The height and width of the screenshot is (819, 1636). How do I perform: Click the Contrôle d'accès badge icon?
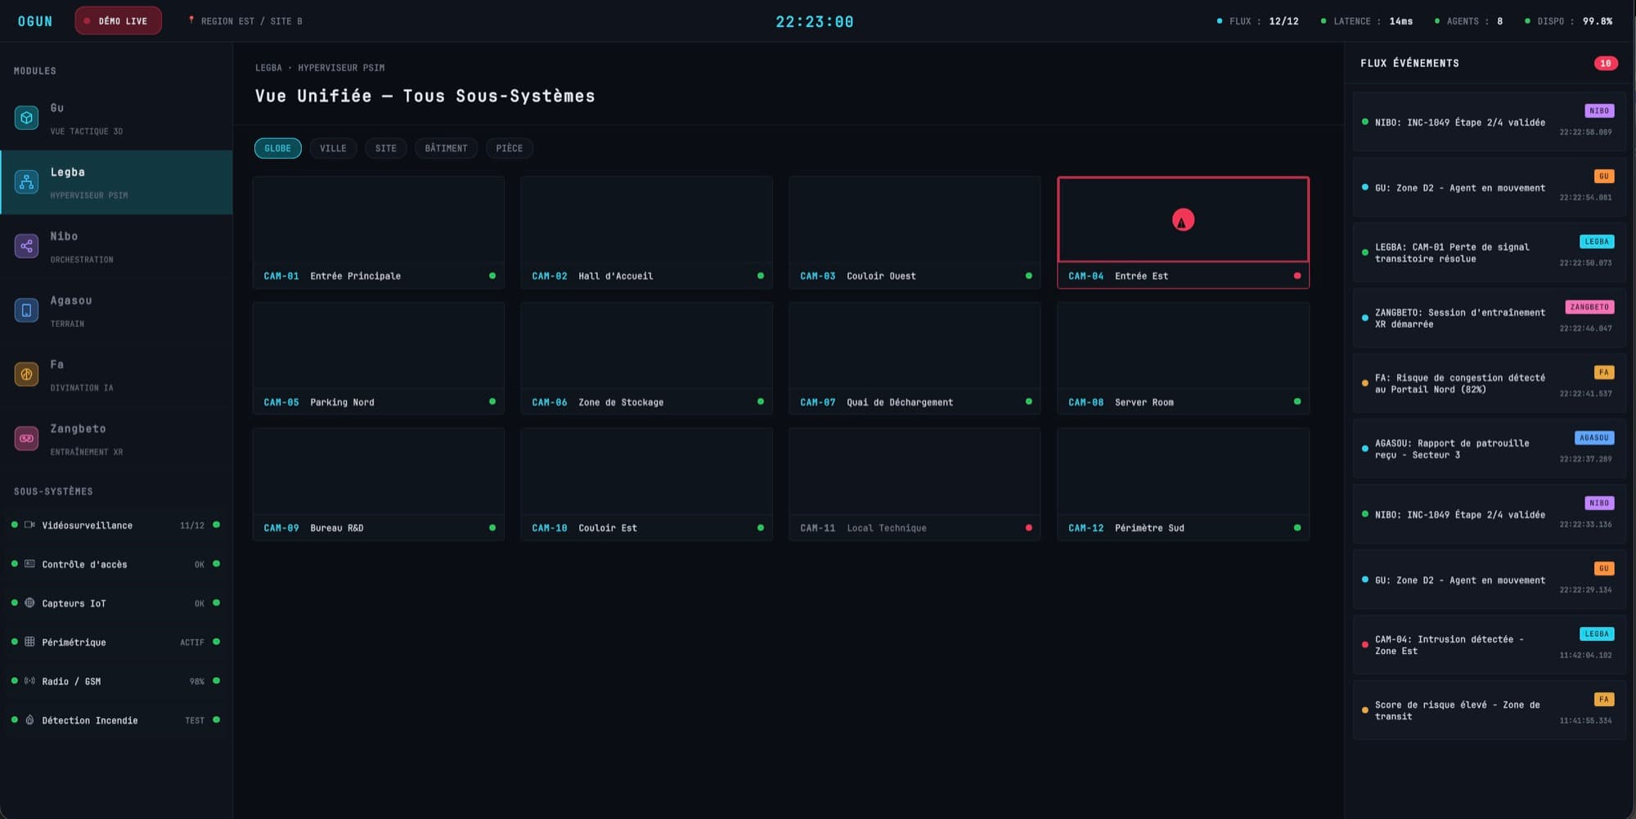click(29, 564)
